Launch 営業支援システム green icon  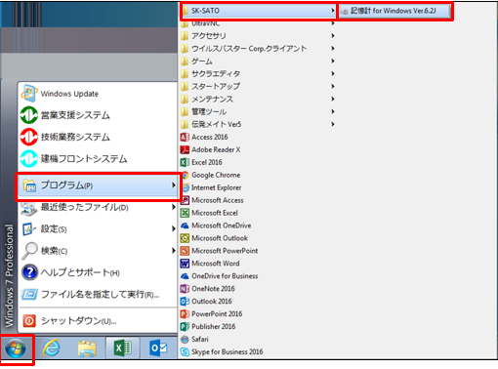coord(29,115)
